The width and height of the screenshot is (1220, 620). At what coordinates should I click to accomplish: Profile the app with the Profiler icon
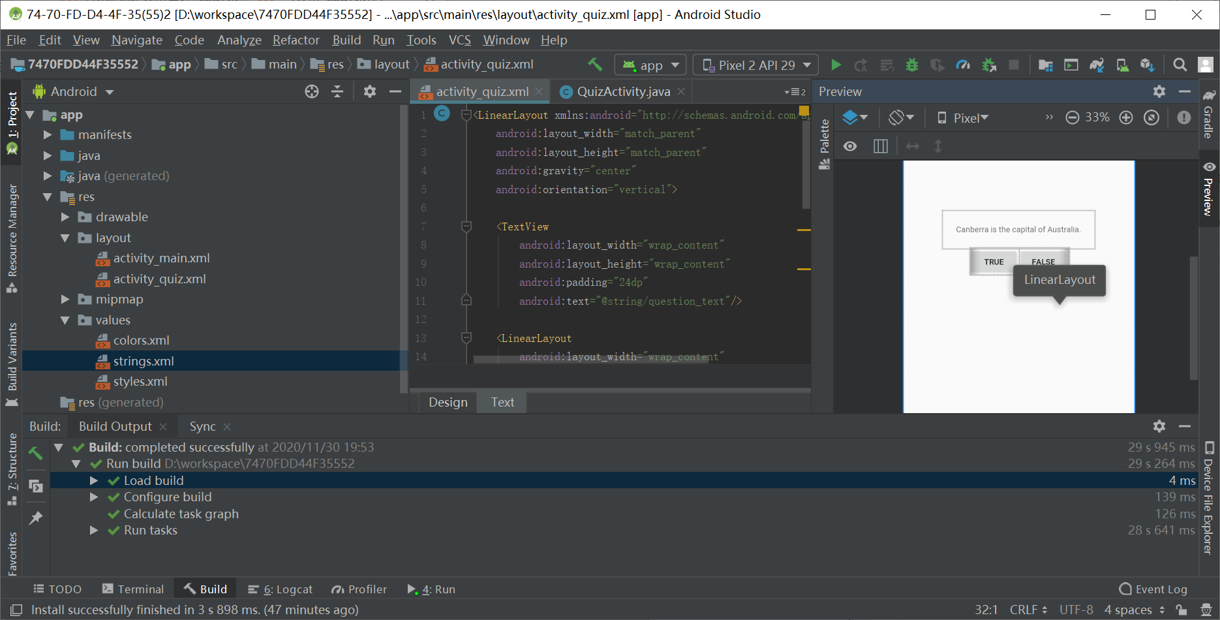pos(964,65)
